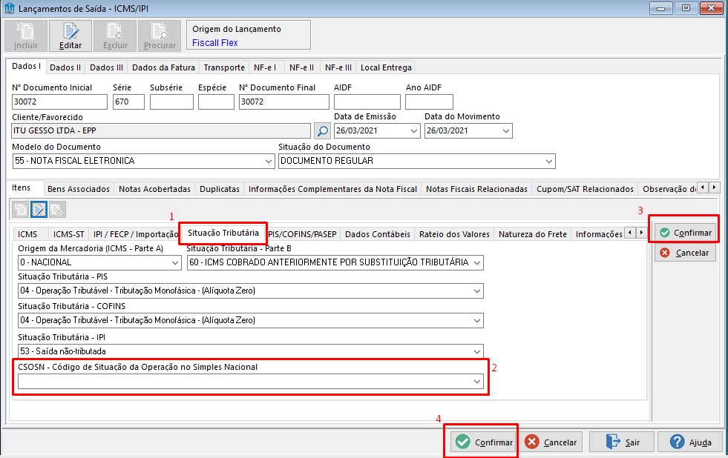Open Situação Tributária IPI dropdown
The image size is (728, 458).
pos(477,351)
